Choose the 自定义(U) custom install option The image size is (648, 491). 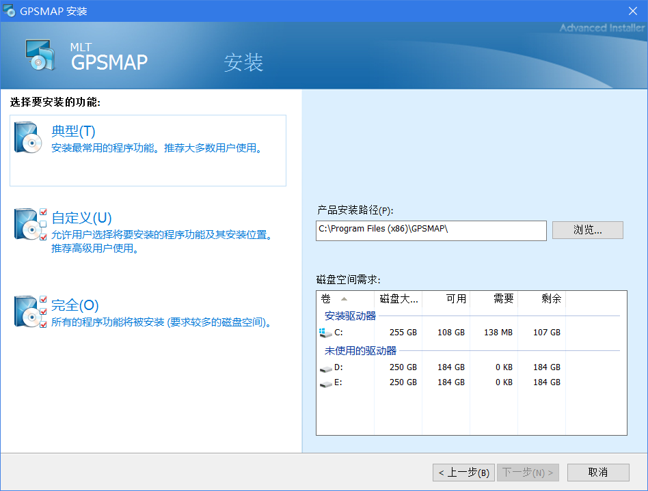pyautogui.click(x=81, y=218)
